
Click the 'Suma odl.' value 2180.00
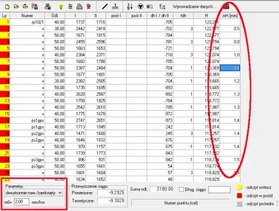[x=162, y=189]
